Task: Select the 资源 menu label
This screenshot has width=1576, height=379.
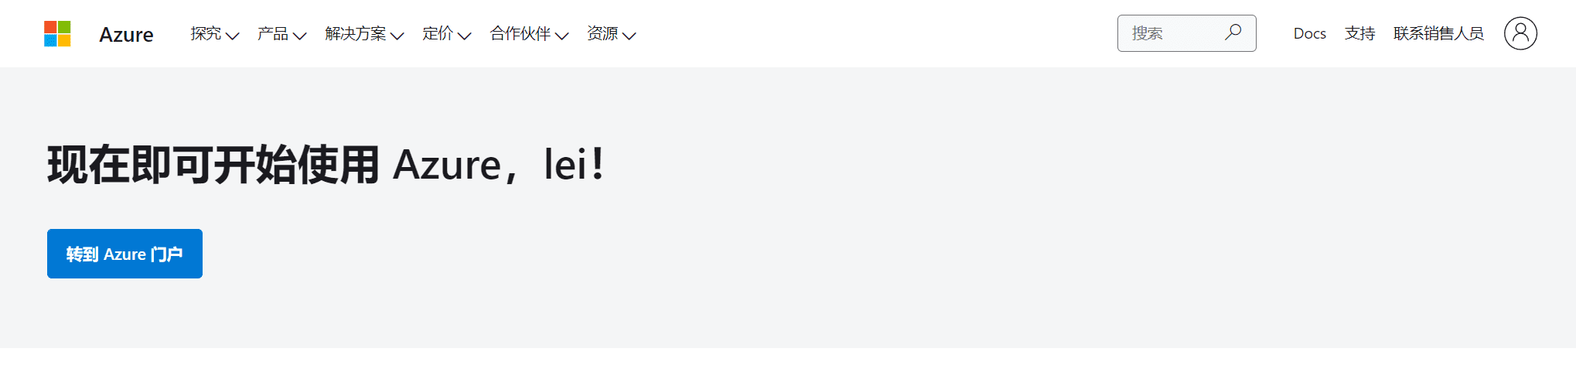Action: [602, 33]
